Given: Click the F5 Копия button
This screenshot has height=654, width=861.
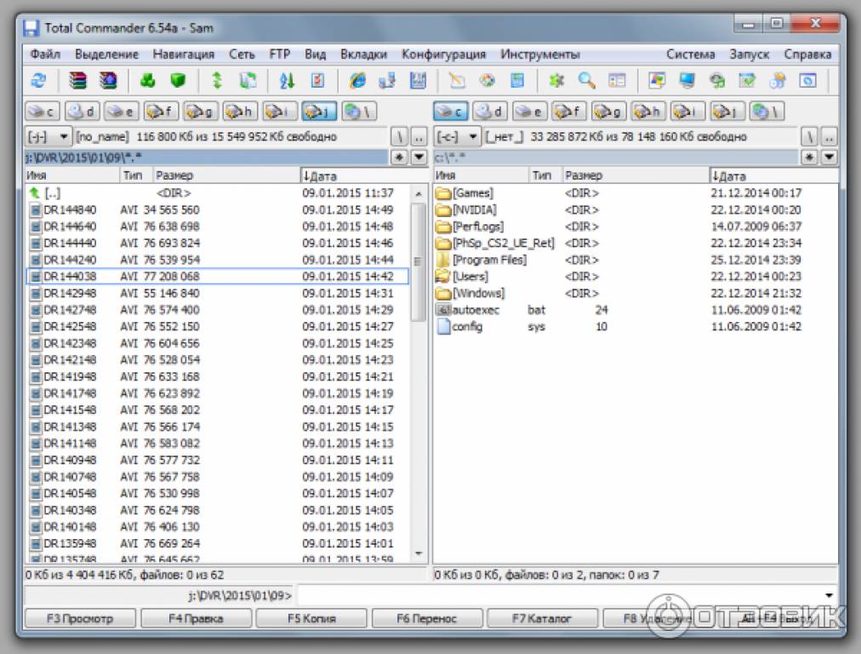Looking at the screenshot, I should click(311, 618).
